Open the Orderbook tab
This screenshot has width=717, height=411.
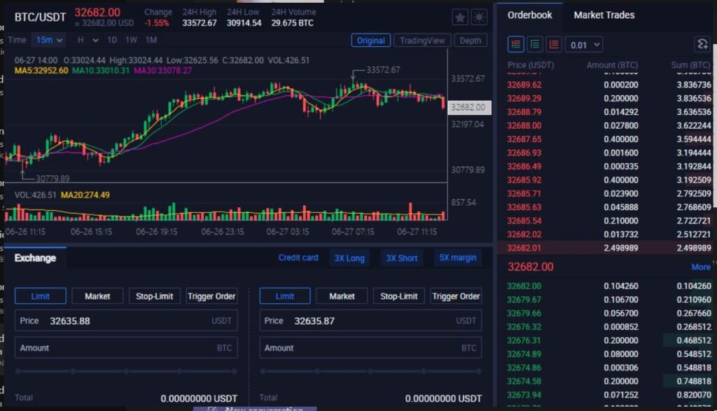[x=529, y=15]
